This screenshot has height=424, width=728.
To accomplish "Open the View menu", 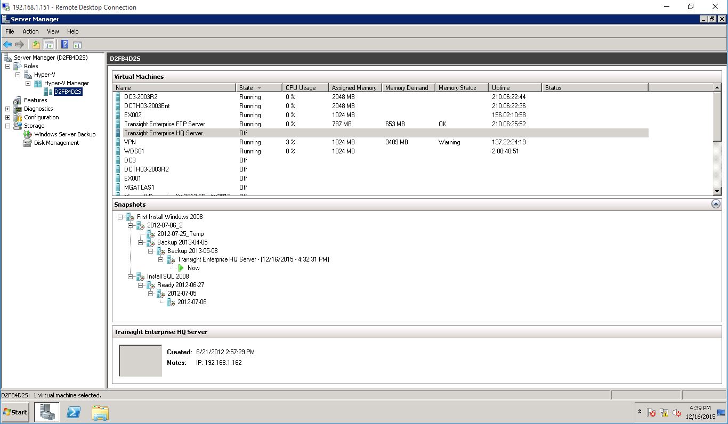I will [53, 31].
